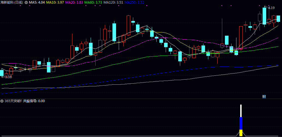The height and width of the screenshot is (137, 282).
Task: Select the tallest cyan candle near 4.19
Action: 264,16
